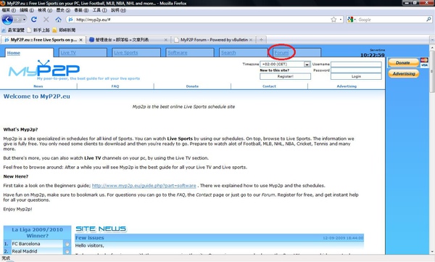Open the FAQ sub-navigation link
This screenshot has height=262, width=435.
tap(115, 86)
